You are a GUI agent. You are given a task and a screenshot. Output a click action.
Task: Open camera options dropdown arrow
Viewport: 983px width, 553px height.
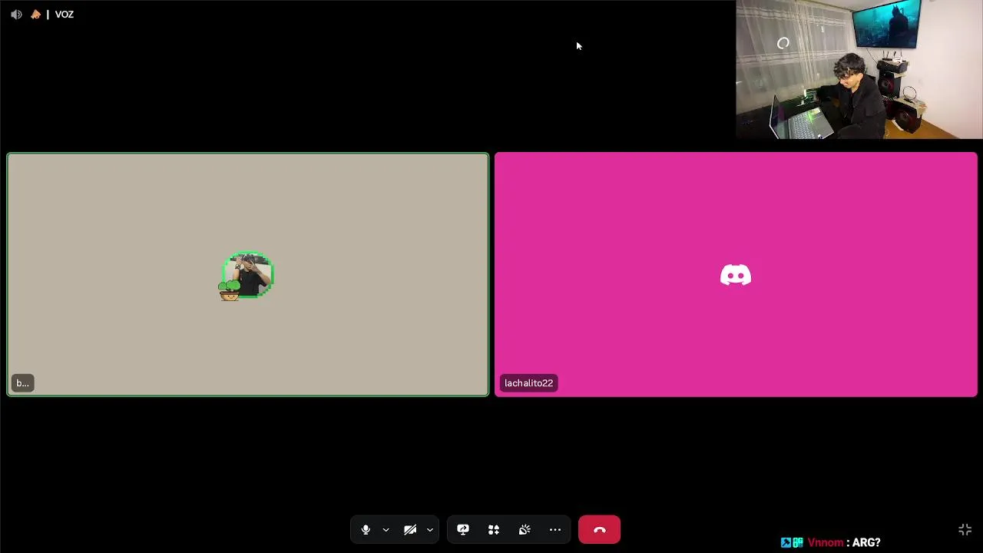click(x=430, y=530)
